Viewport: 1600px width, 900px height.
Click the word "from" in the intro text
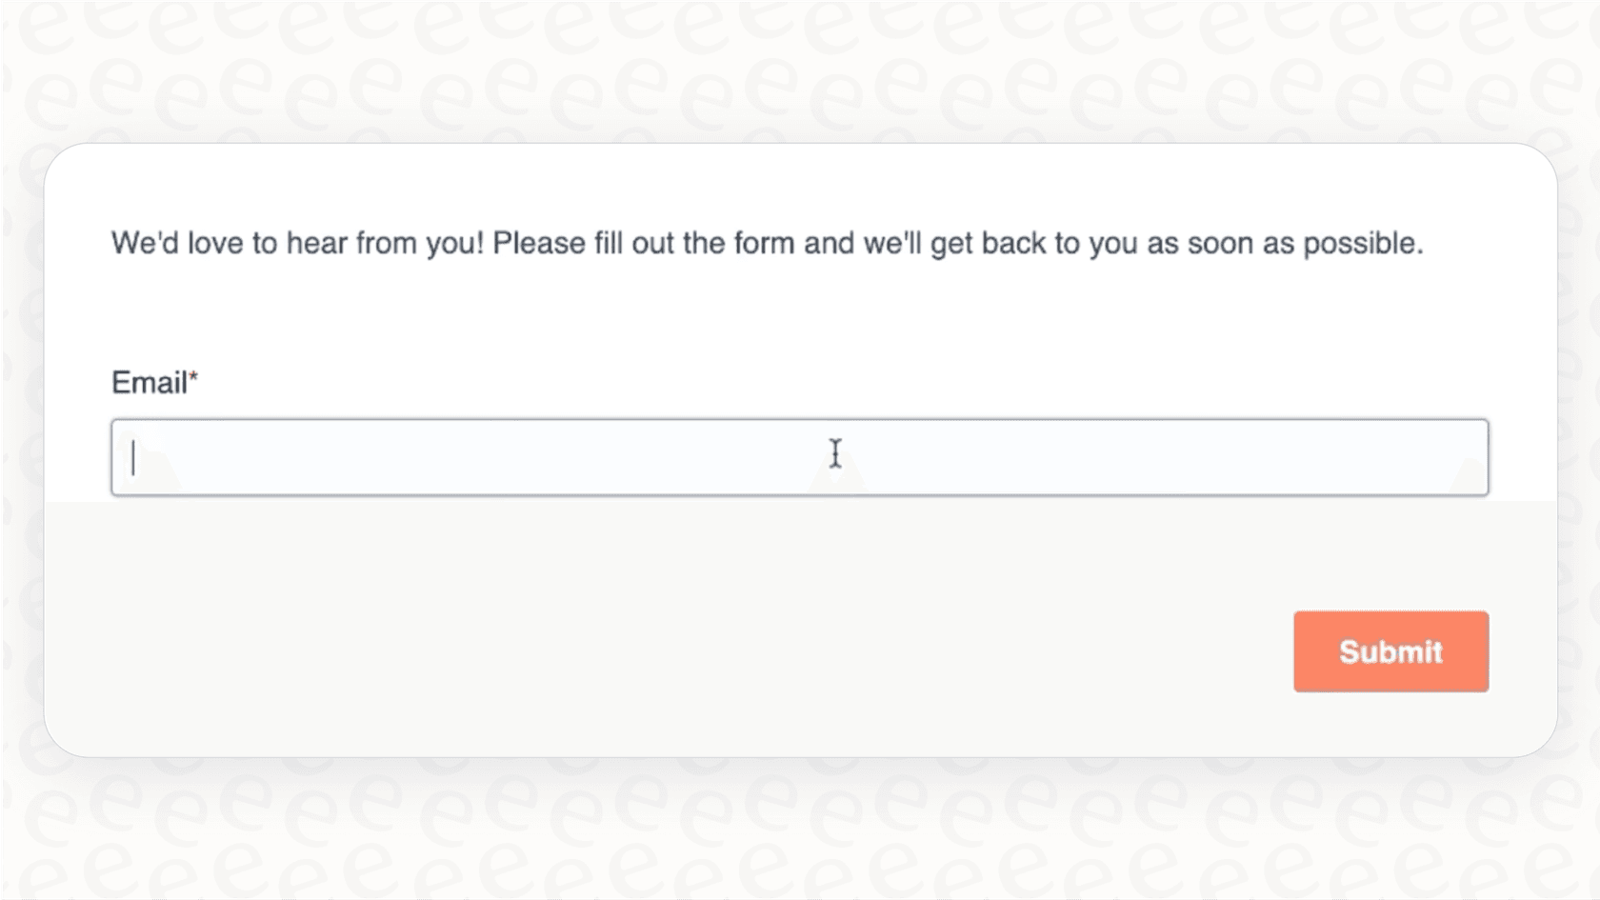point(386,244)
